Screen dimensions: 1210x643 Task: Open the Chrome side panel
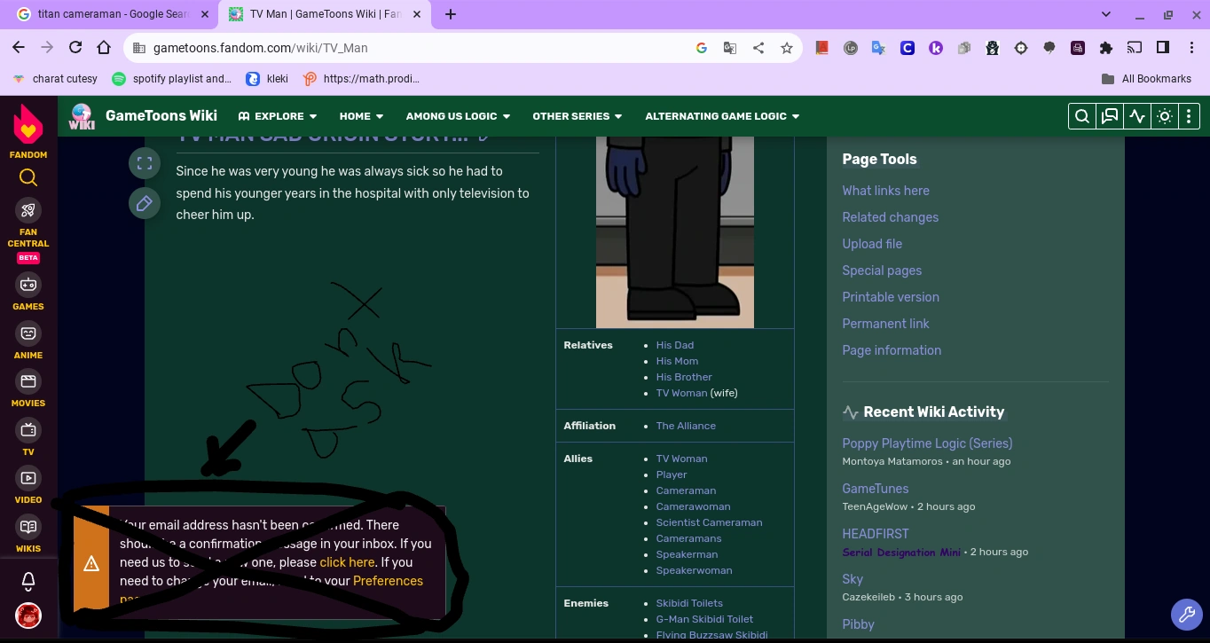pos(1162,48)
